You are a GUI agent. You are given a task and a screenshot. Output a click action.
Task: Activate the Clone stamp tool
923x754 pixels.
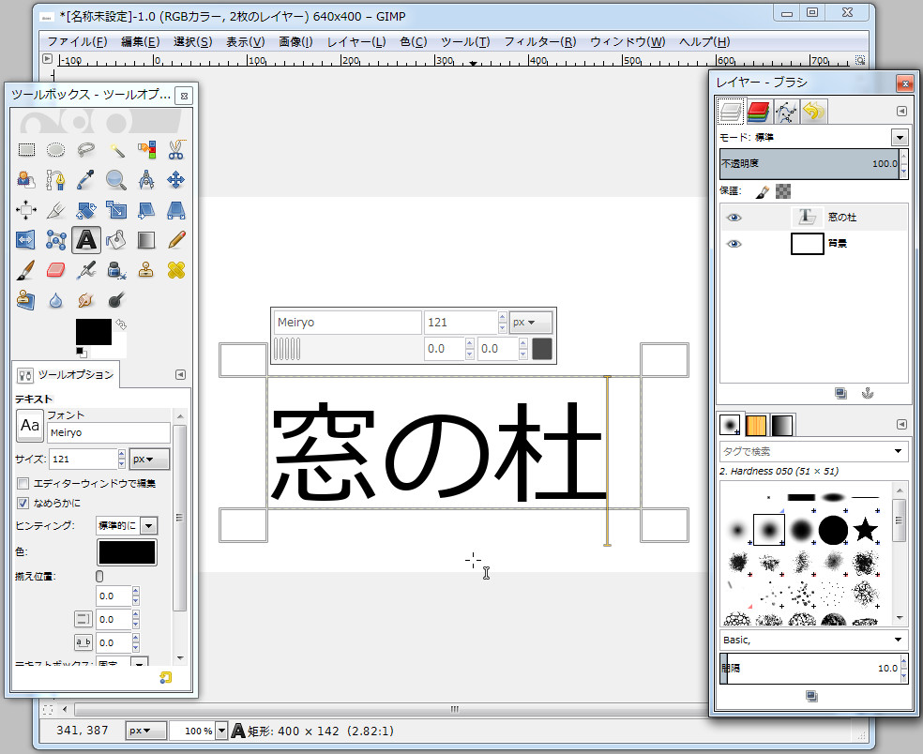[146, 270]
